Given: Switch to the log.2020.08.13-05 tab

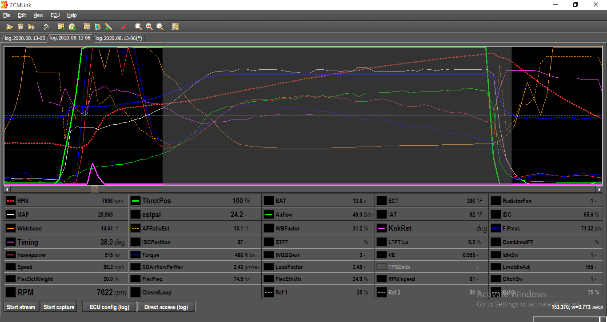Looking at the screenshot, I should 25,38.
